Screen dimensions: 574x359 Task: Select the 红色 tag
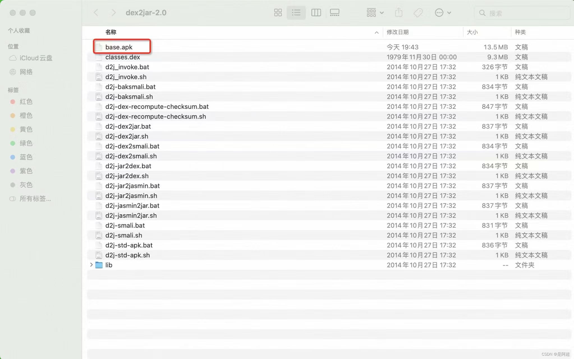21,102
